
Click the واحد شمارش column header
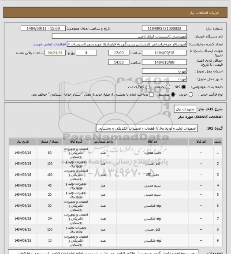(x=103, y=142)
